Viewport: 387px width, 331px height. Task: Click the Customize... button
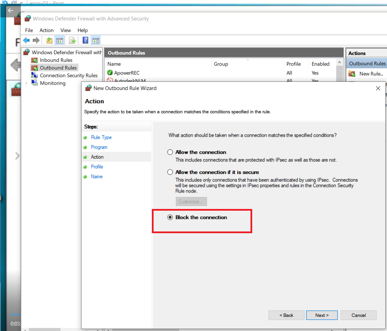click(x=191, y=201)
